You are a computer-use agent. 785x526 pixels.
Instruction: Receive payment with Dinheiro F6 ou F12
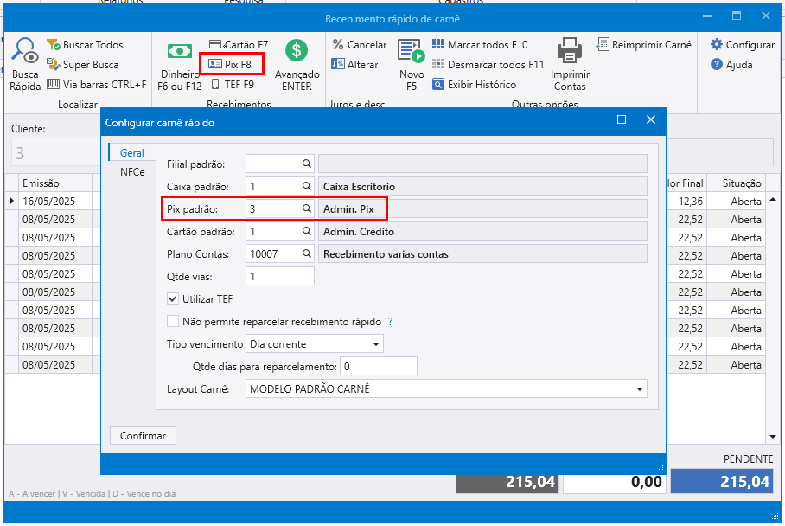[179, 66]
